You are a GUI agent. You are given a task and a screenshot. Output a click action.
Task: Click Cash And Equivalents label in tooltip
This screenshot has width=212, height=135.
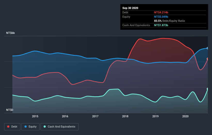[x=136, y=25]
